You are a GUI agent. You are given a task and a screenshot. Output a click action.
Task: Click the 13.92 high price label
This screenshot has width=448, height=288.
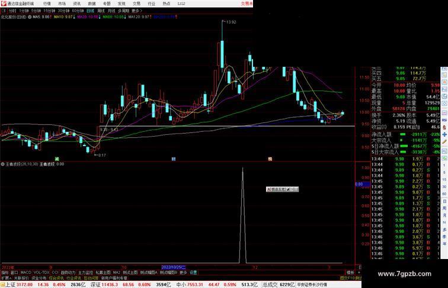click(x=231, y=22)
